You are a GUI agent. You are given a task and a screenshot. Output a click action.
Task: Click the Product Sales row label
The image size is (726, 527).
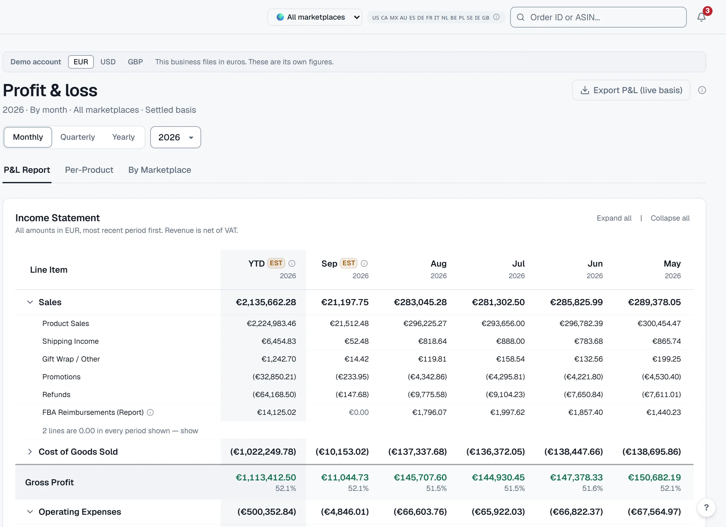66,324
